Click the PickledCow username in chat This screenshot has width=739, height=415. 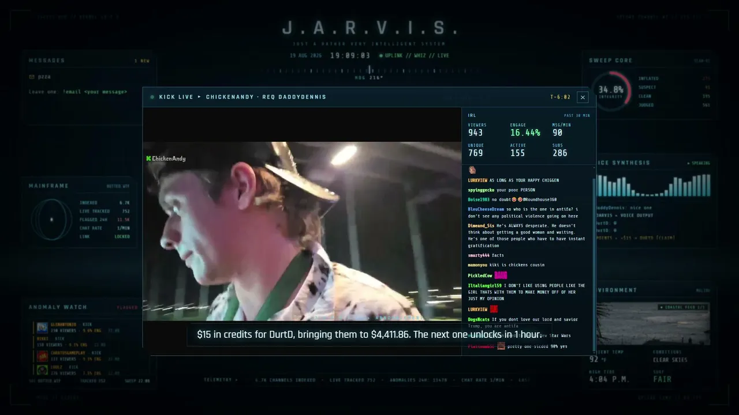coord(480,276)
